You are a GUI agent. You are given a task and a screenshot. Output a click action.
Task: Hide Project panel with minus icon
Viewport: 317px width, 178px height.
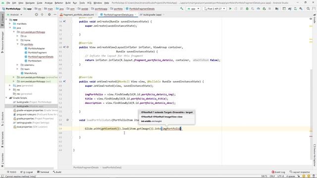tap(55, 14)
